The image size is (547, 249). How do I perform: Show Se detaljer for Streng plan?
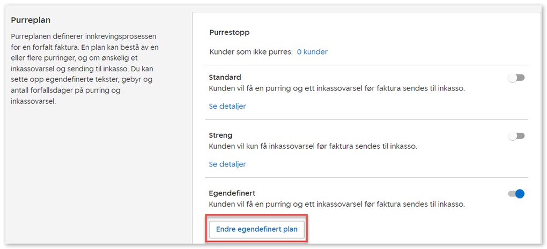227,164
